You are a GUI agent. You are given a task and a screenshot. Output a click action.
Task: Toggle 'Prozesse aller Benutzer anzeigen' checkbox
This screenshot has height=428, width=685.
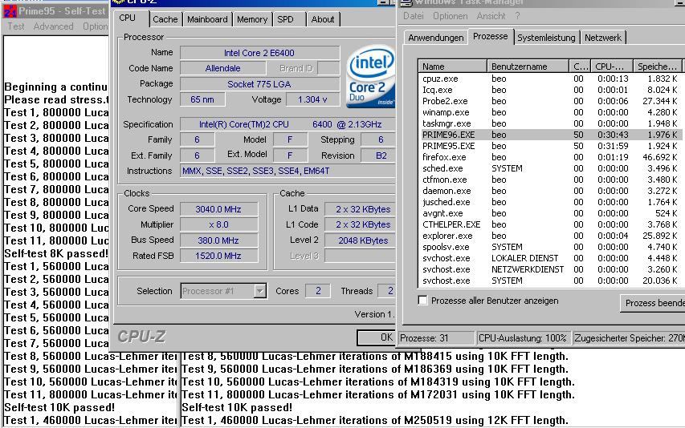422,301
